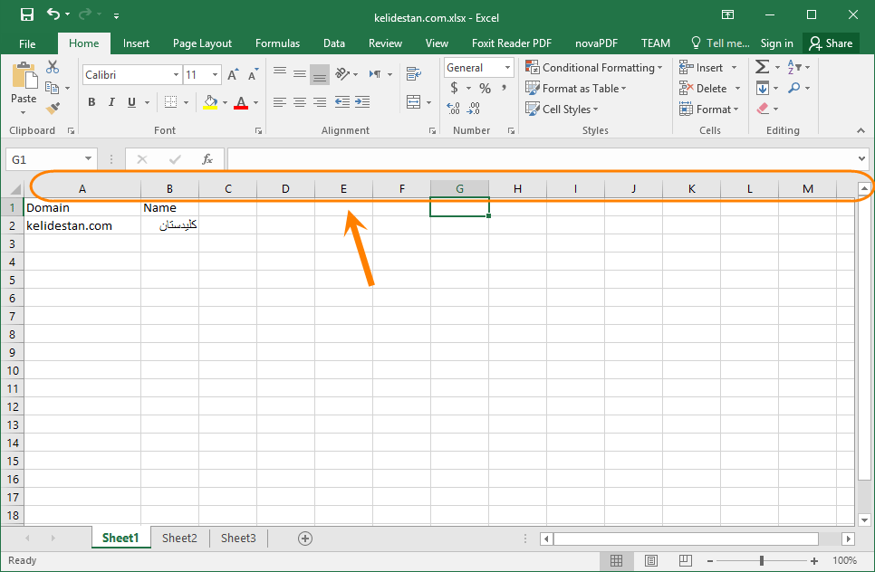
Task: Switch to the Formulas tab
Action: (277, 43)
